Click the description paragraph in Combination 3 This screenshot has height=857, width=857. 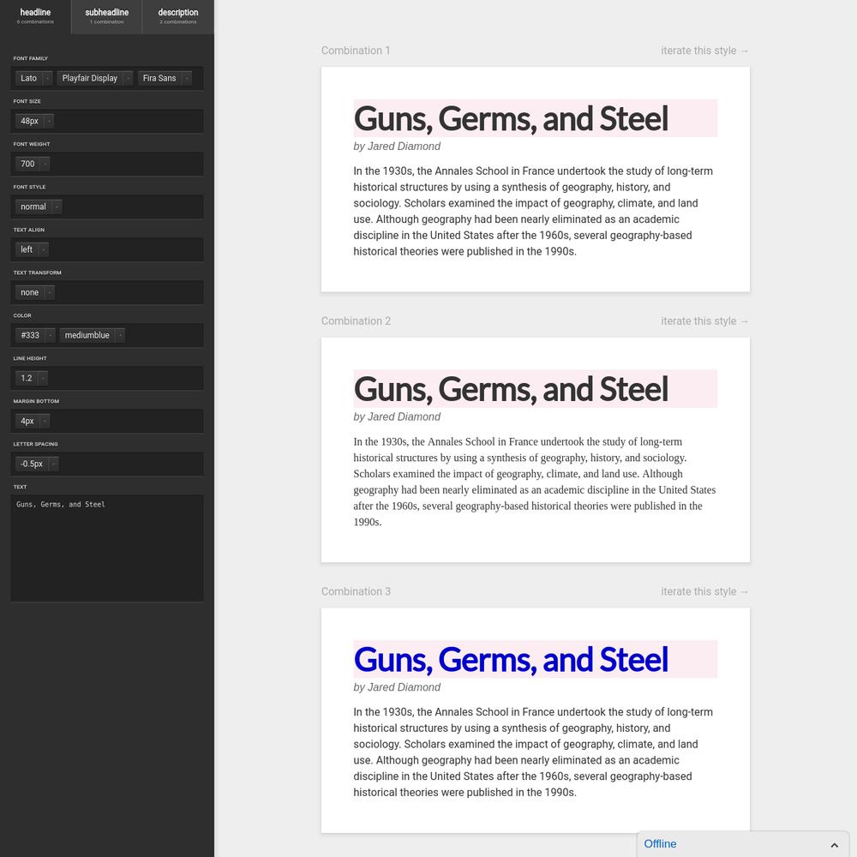[x=533, y=752]
